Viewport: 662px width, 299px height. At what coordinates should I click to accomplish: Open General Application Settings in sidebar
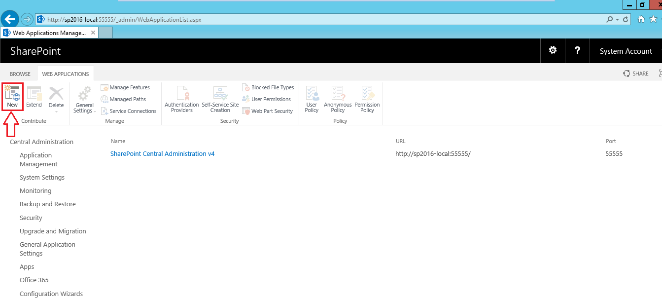pyautogui.click(x=47, y=249)
